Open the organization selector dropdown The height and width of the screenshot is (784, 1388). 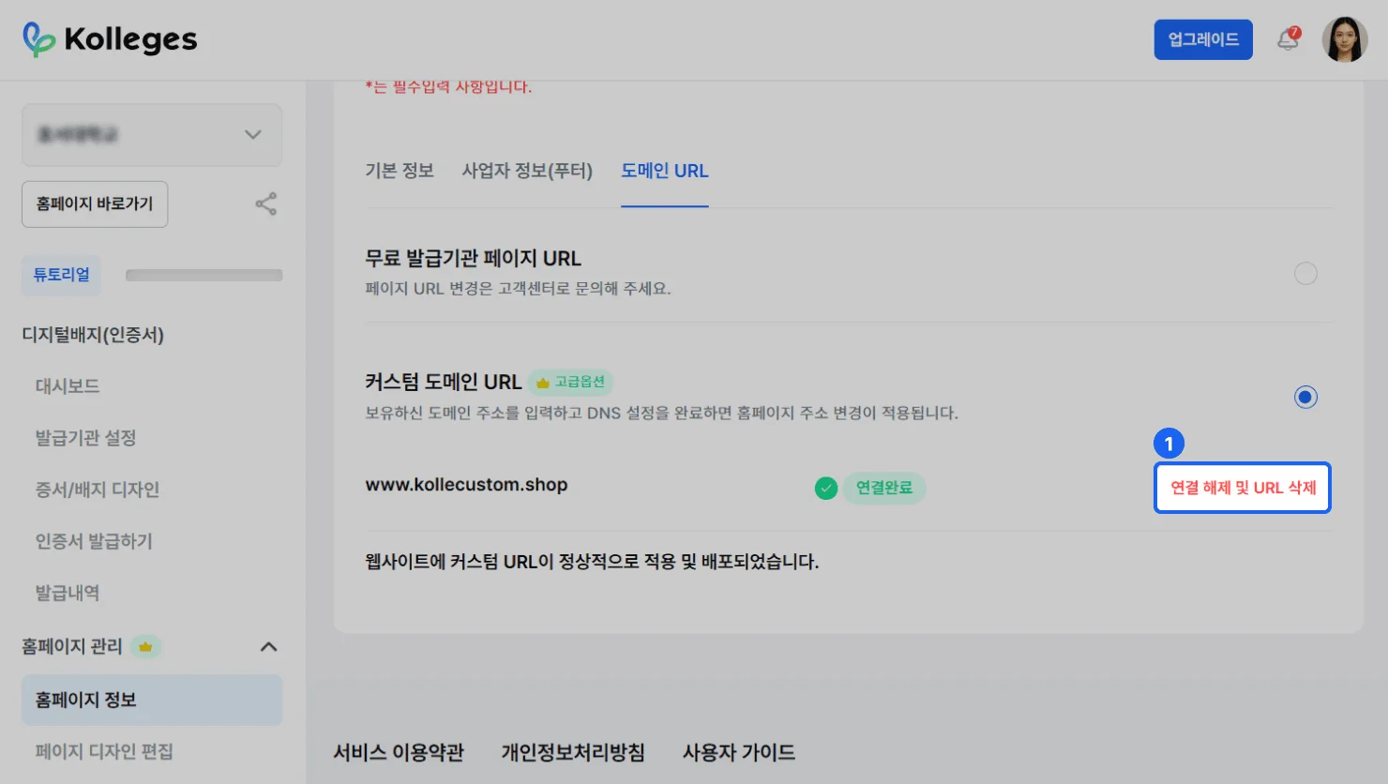152,135
